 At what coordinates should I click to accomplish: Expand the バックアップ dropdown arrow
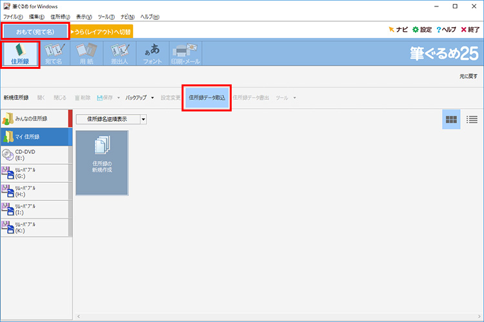[x=152, y=98]
